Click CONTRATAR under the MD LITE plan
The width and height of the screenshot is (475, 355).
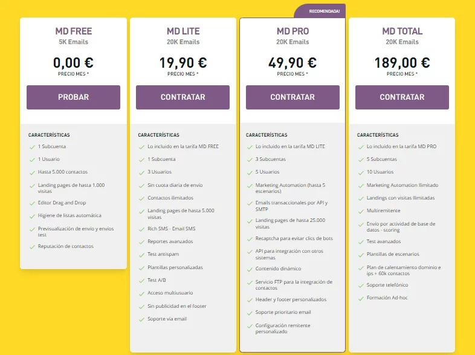coord(183,97)
